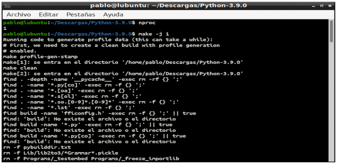
Task: Click the find . -name '*.py[co]' line
Action: coord(74,85)
